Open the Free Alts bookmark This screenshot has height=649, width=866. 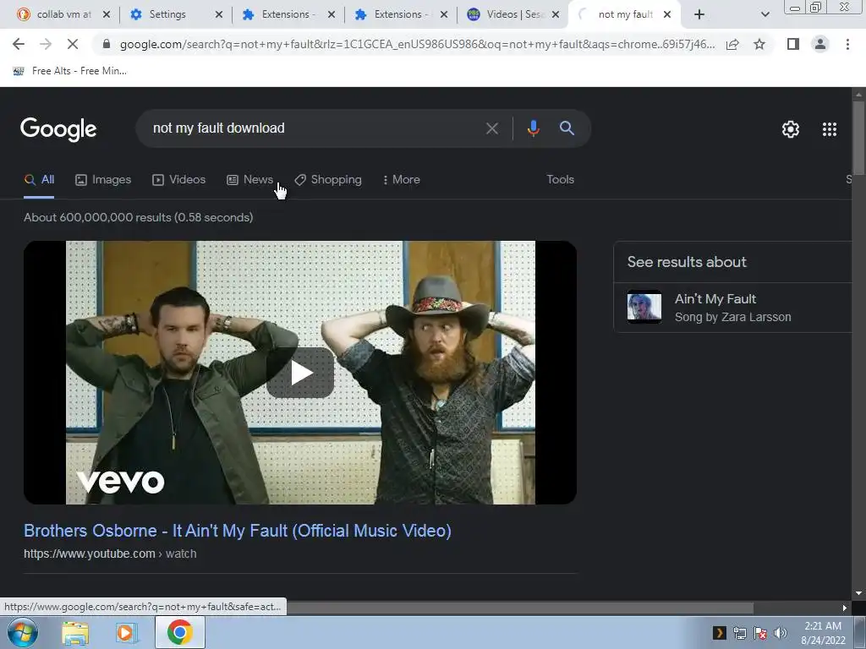pos(69,71)
